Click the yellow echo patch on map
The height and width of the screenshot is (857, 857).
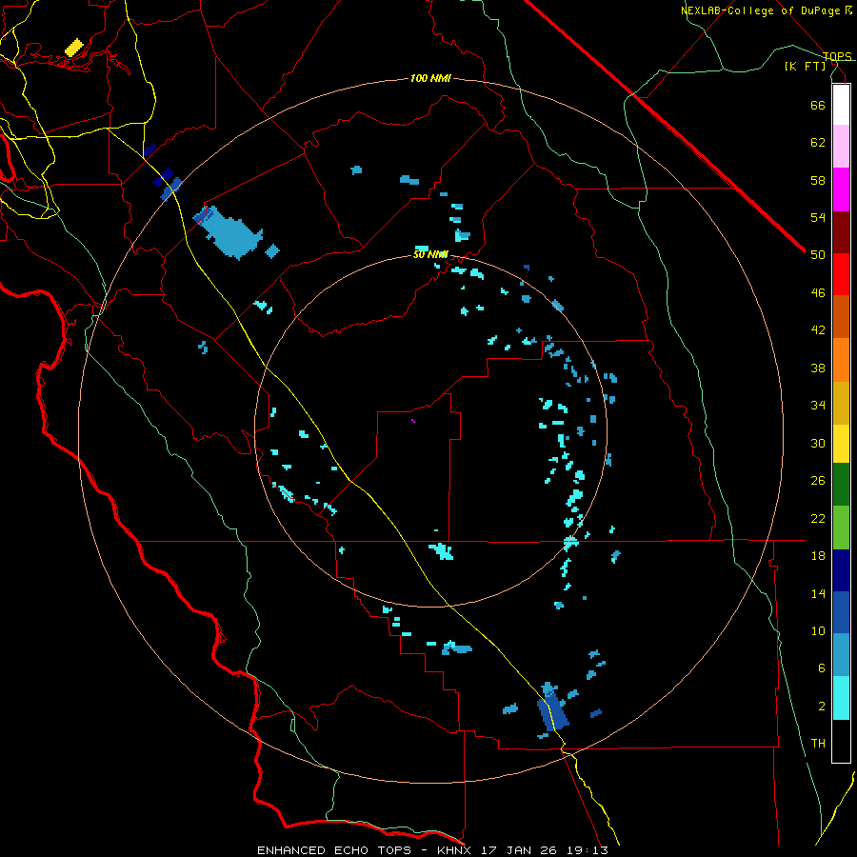coord(73,48)
